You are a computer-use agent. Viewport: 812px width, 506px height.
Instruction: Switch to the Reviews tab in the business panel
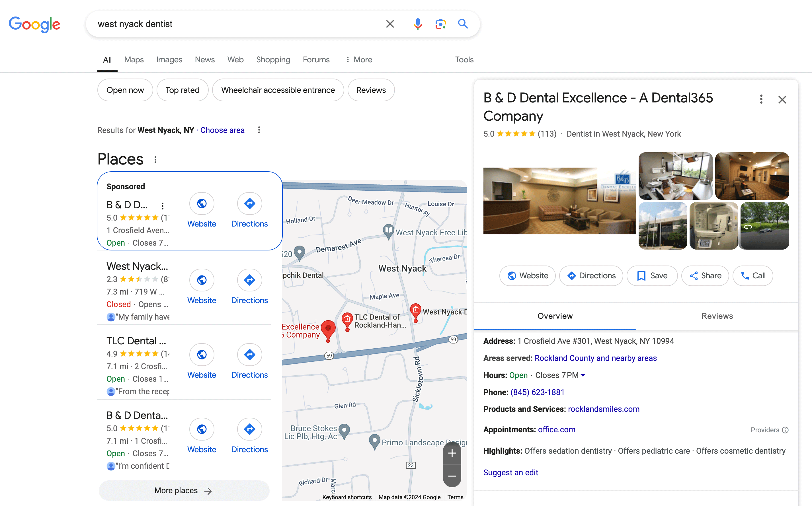717,316
